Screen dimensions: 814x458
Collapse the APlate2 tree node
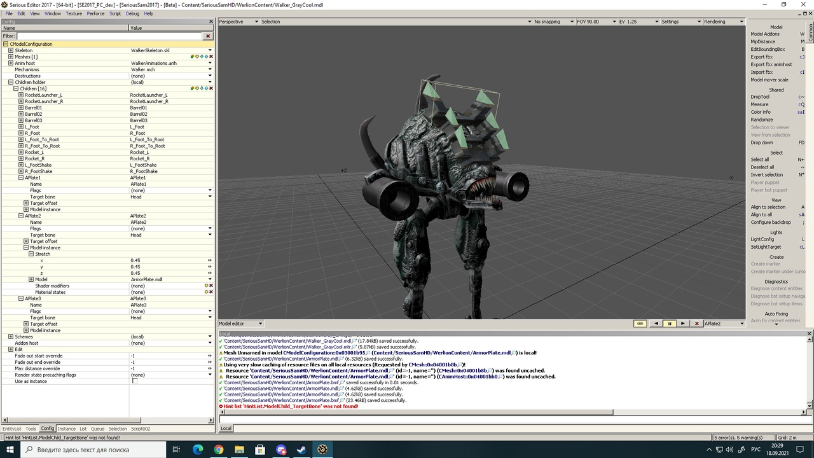[21, 216]
